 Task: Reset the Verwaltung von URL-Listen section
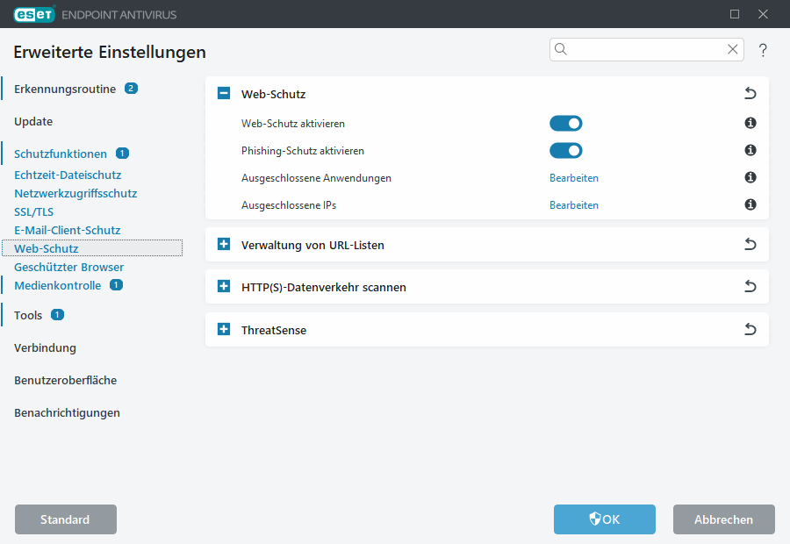(750, 245)
